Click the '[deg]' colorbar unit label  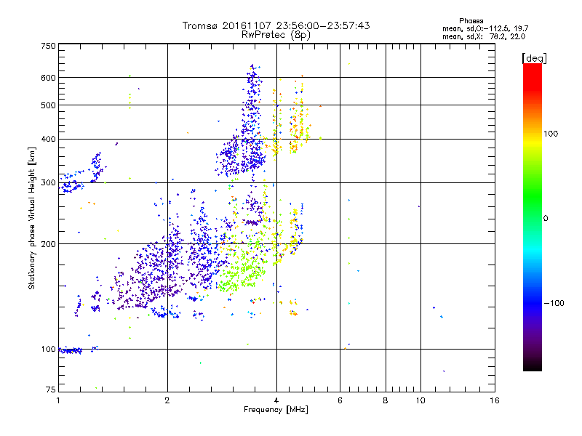point(534,58)
